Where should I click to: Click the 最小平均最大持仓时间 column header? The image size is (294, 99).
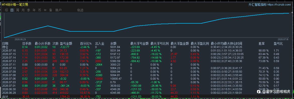point(227,44)
